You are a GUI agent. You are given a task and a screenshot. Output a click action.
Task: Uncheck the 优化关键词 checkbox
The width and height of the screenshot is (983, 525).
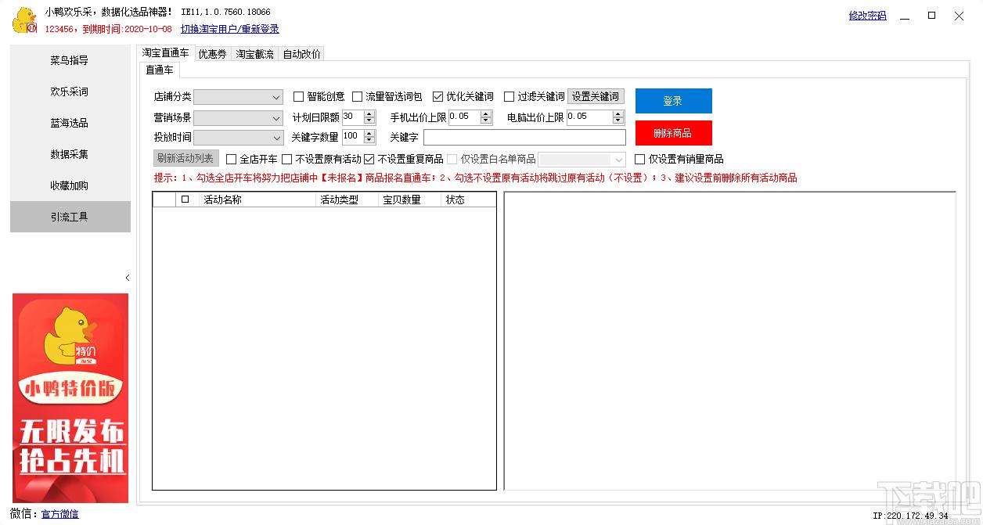[x=437, y=97]
